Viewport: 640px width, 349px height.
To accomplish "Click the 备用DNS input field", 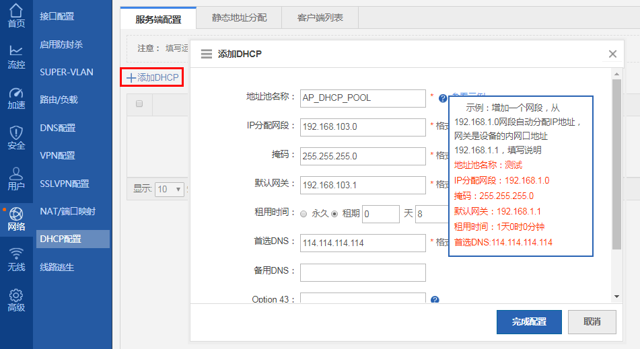I will coord(363,272).
